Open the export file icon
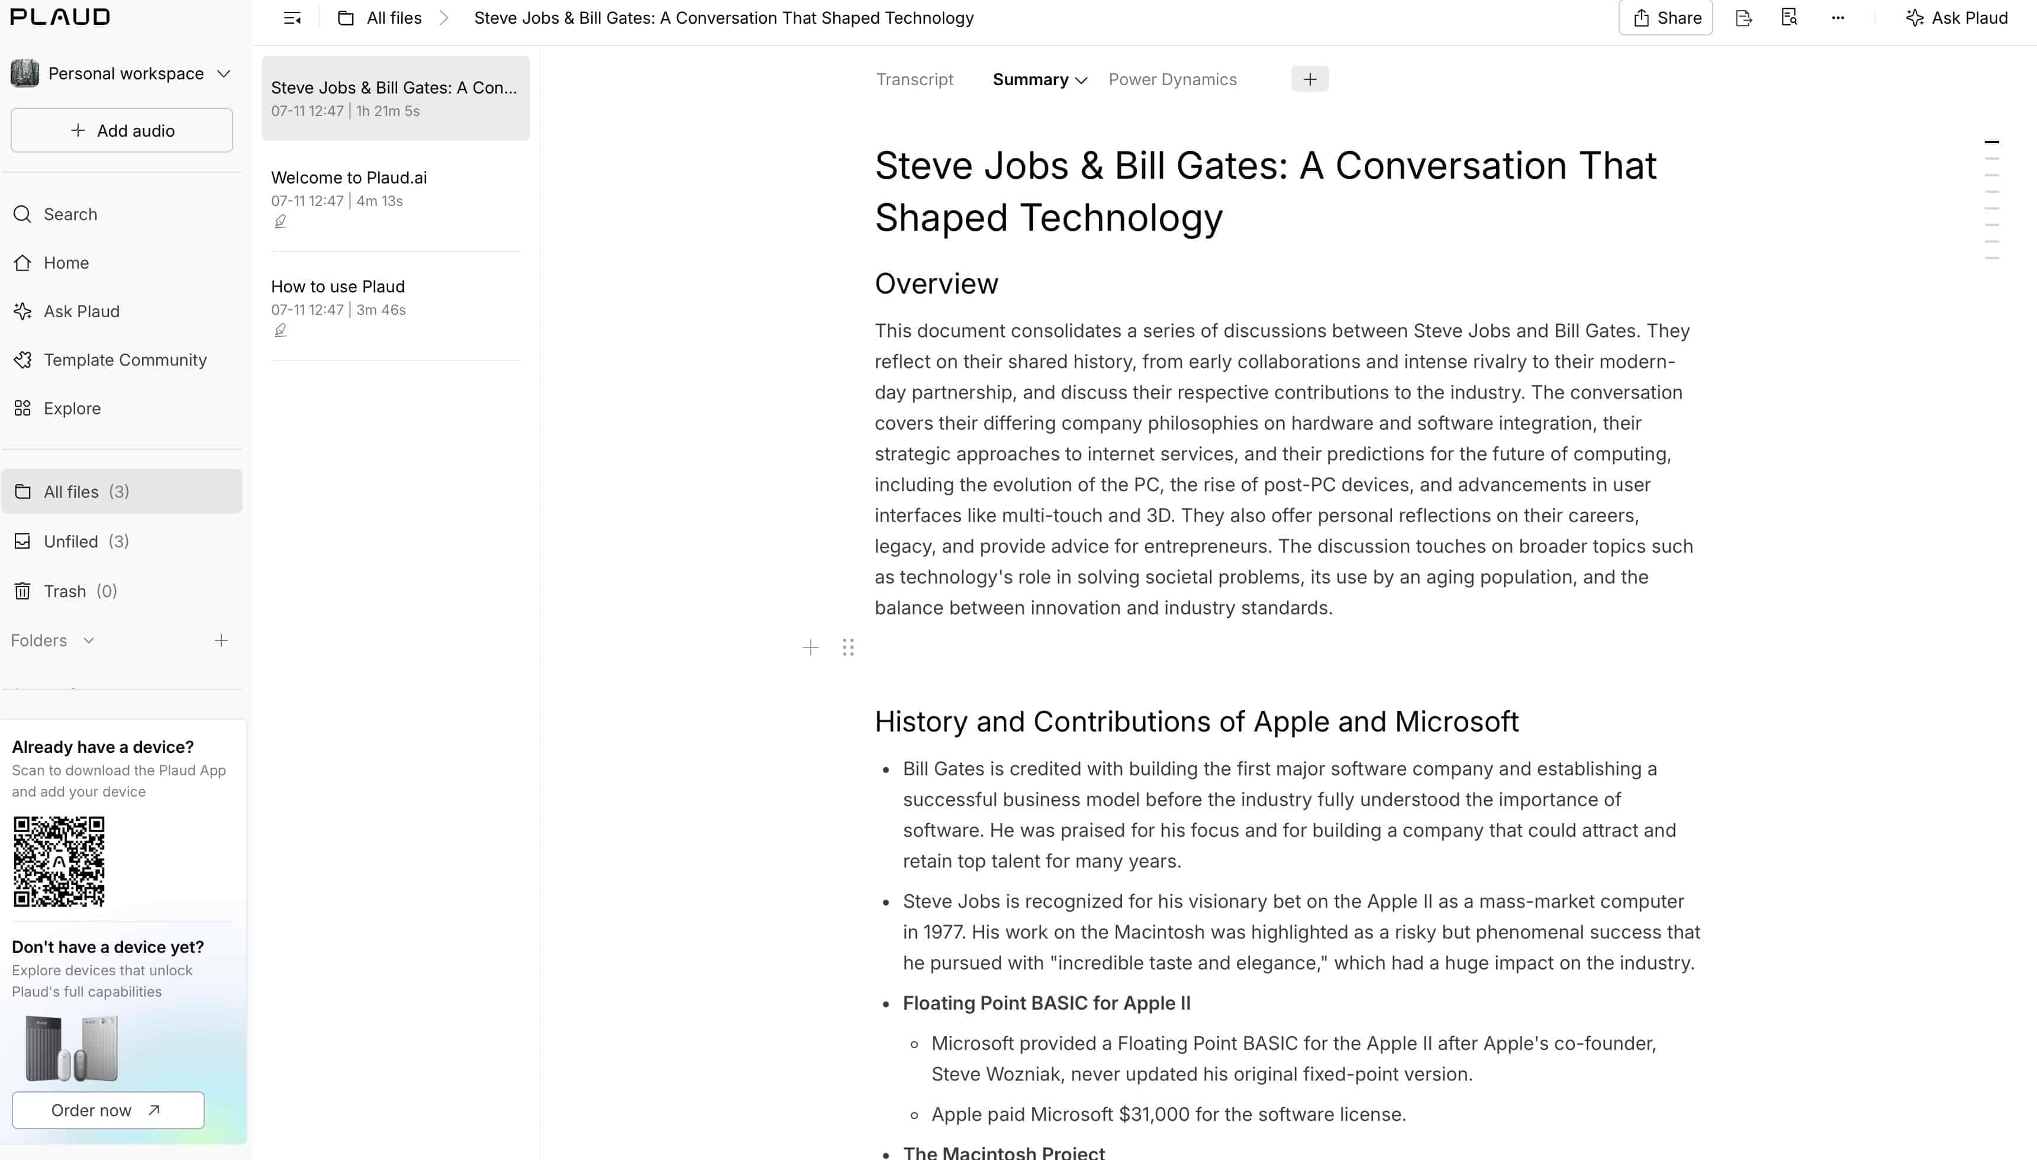Screen dimensions: 2037x1160 [x=1743, y=18]
